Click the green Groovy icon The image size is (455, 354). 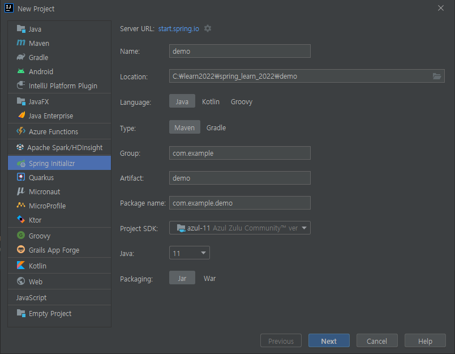(21, 235)
